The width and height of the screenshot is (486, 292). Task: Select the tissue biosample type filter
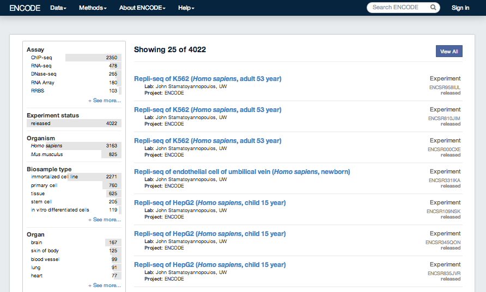[x=38, y=194]
